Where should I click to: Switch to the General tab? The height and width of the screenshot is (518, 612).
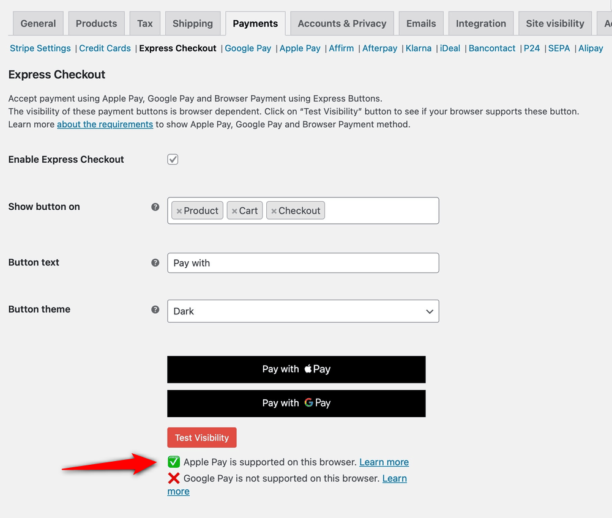[38, 23]
